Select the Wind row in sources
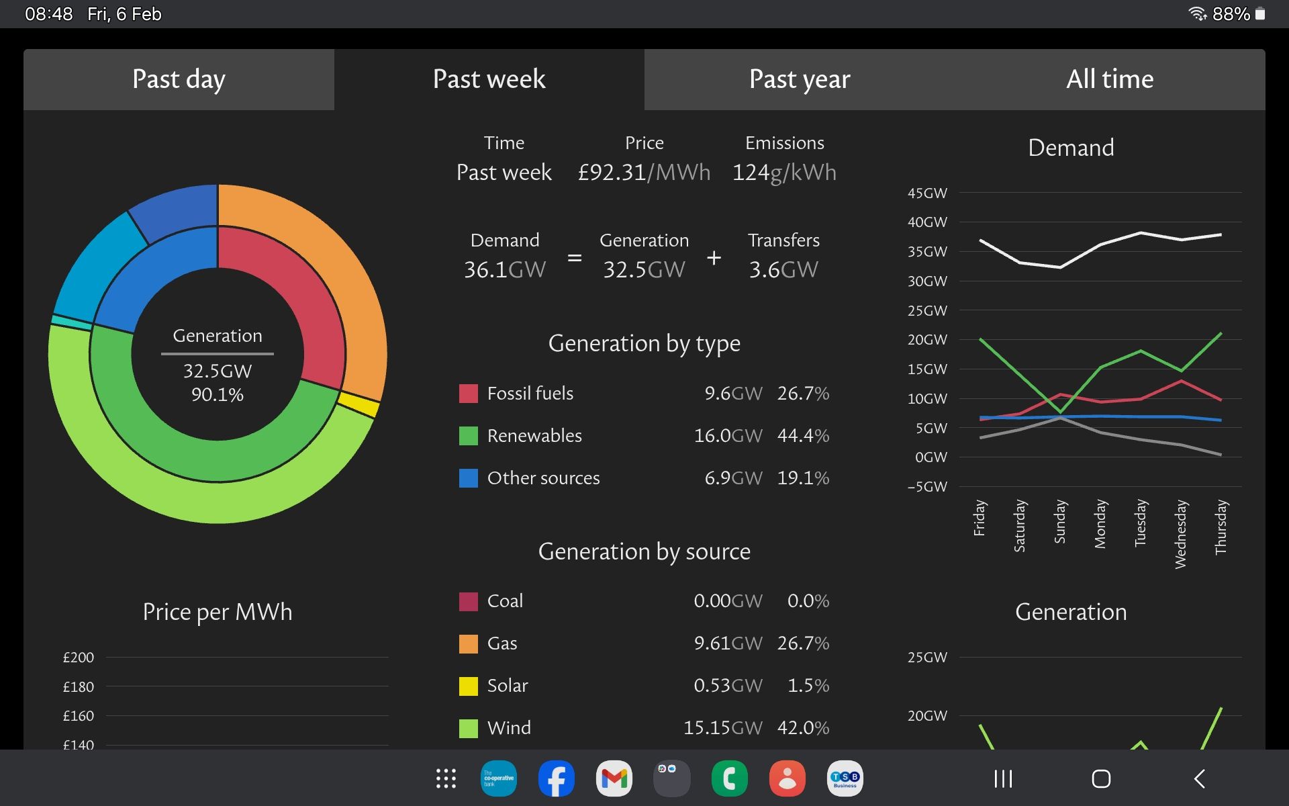This screenshot has height=806, width=1289. tap(509, 728)
